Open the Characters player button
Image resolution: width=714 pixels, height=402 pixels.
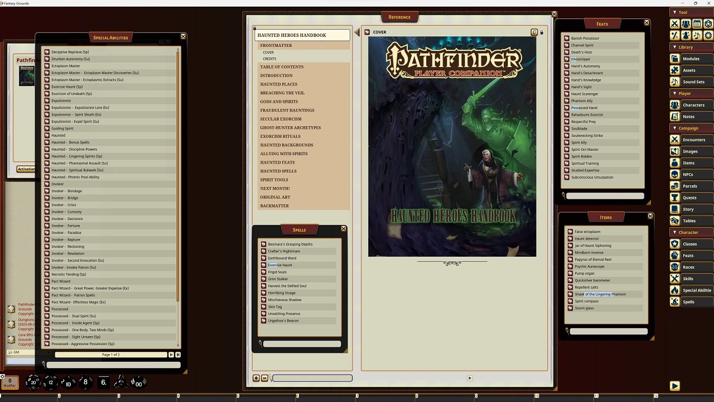coord(693,105)
